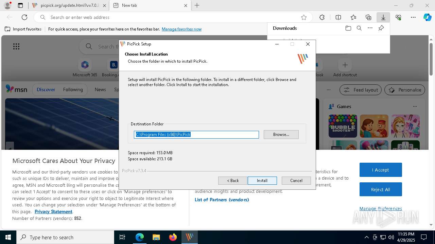Image resolution: width=435 pixels, height=244 pixels.
Task: Open the Privacy Statement link
Action: pyautogui.click(x=53, y=211)
